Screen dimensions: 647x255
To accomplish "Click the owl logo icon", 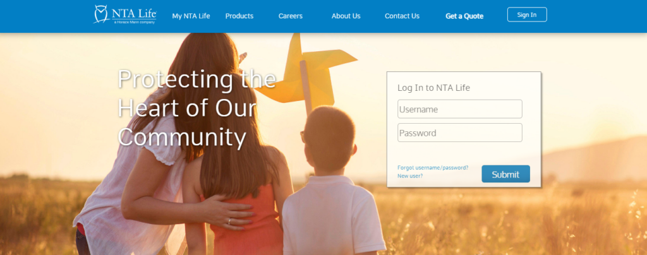I will 101,14.
